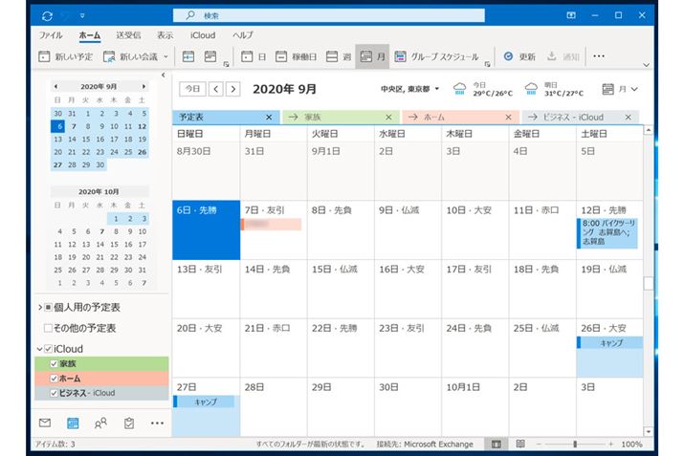
Task: Switch to week view 週
Action: (339, 56)
